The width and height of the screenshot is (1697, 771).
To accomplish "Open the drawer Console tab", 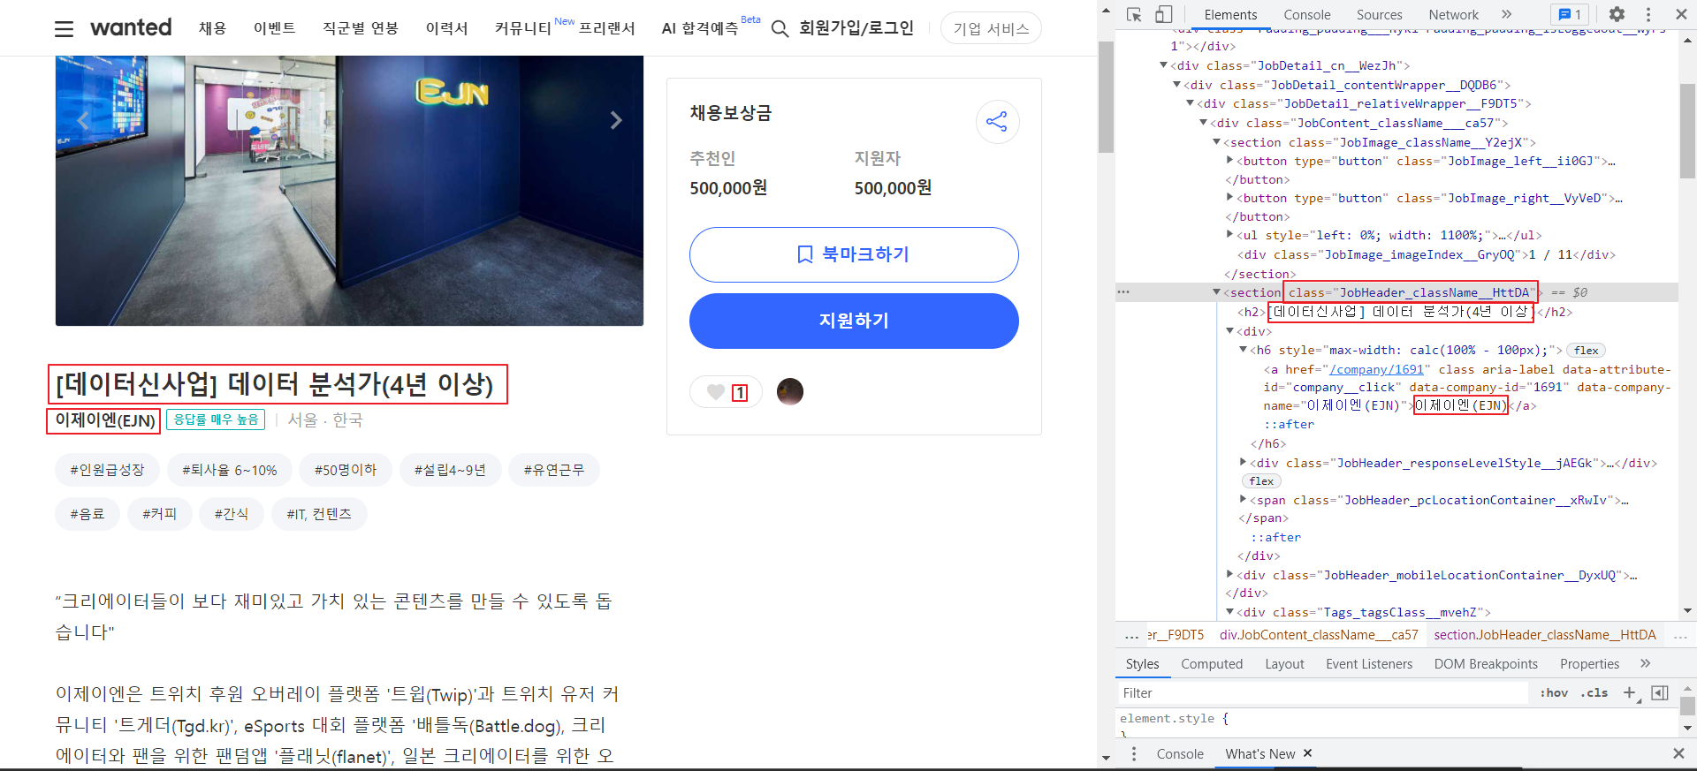I will [1180, 753].
